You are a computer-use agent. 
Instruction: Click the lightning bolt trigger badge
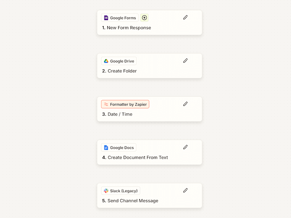click(144, 17)
